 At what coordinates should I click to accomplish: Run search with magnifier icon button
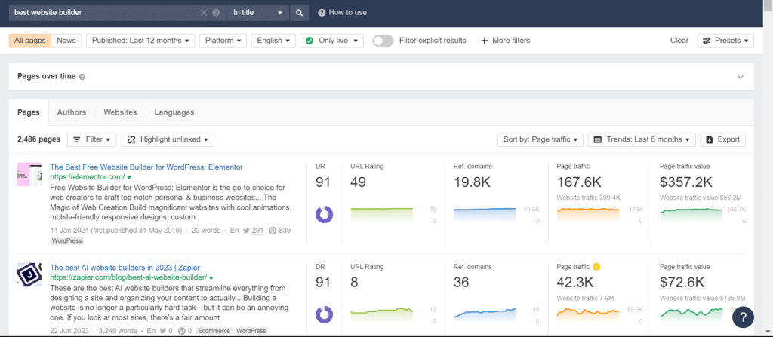[x=299, y=13]
